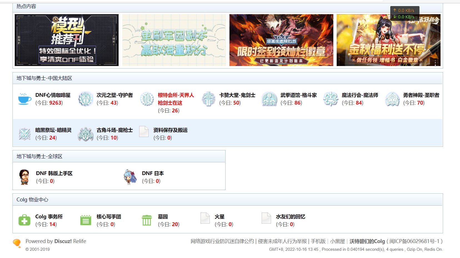Viewport: 460px width, 258px height.
Task: Click today's count 86 under 武拳道馆-格斗家
Action: 297,103
